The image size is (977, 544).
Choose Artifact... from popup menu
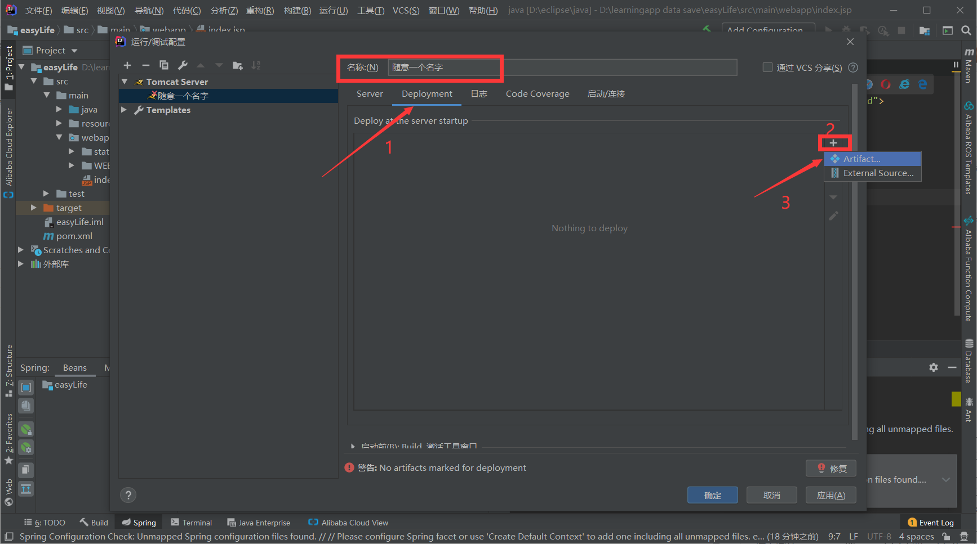tap(873, 159)
